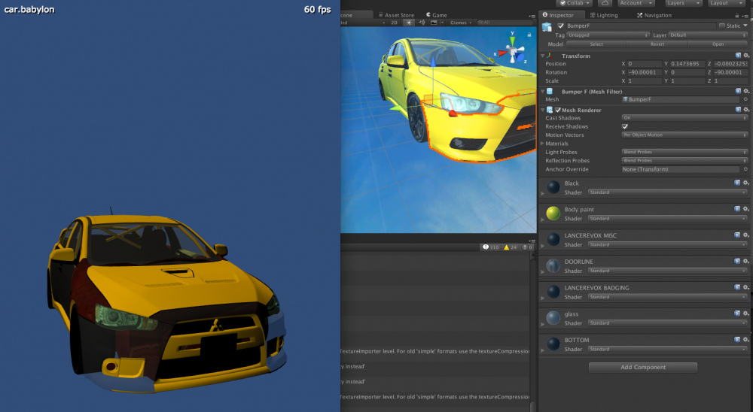Switch to the Lighting tab
Viewport: 753px width, 412px height.
[603, 15]
